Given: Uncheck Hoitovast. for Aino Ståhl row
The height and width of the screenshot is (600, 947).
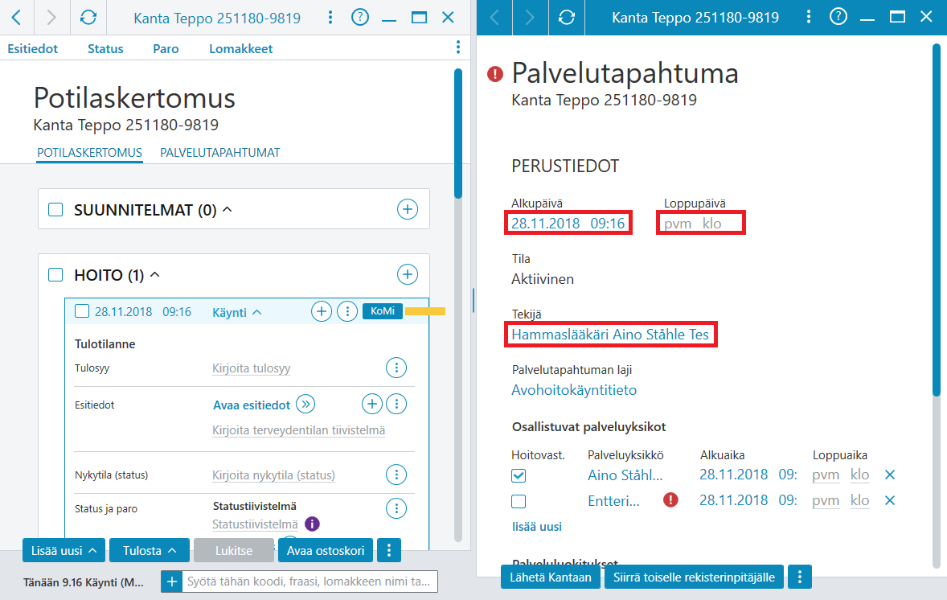Looking at the screenshot, I should 519,475.
